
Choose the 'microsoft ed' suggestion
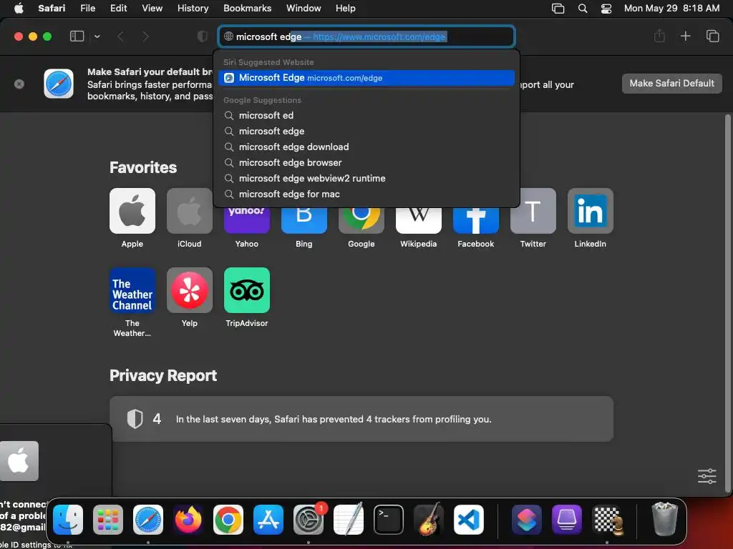[366, 115]
